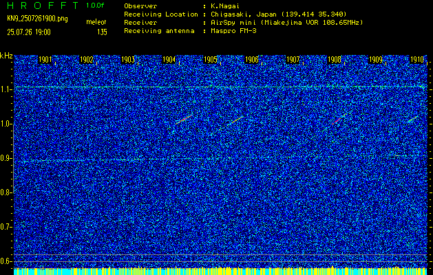This screenshot has height=275, width=433.
Task: Click the kHz axis unit label
Action: tap(6, 56)
